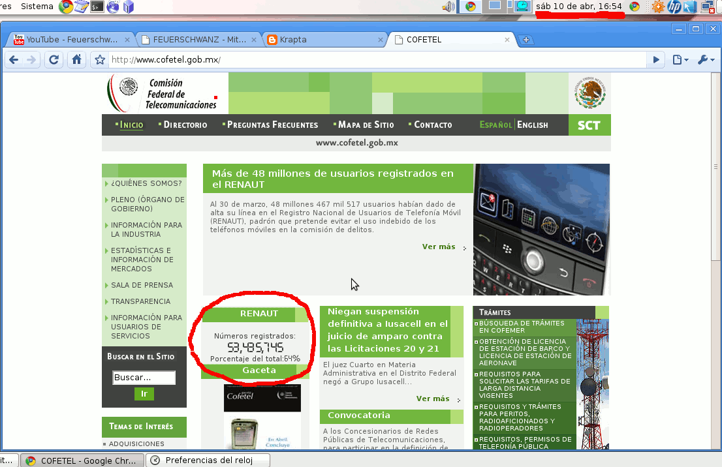Open the volume speaker applet

coord(448,7)
